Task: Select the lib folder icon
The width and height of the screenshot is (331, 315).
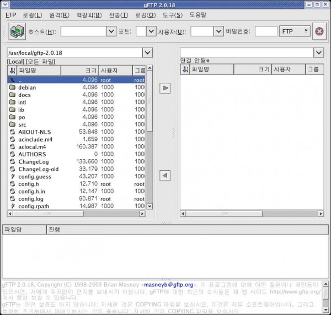Action: (x=13, y=109)
